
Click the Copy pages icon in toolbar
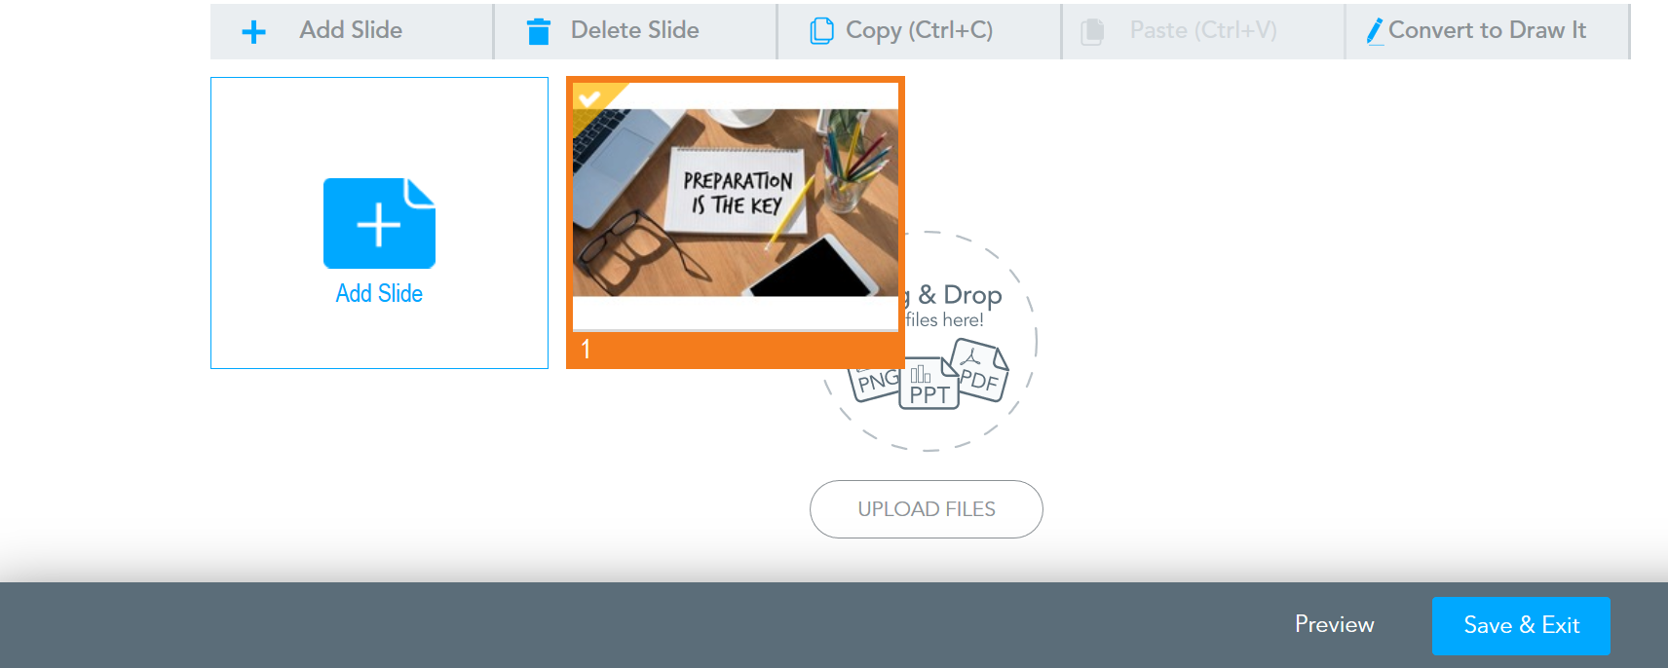click(x=821, y=31)
